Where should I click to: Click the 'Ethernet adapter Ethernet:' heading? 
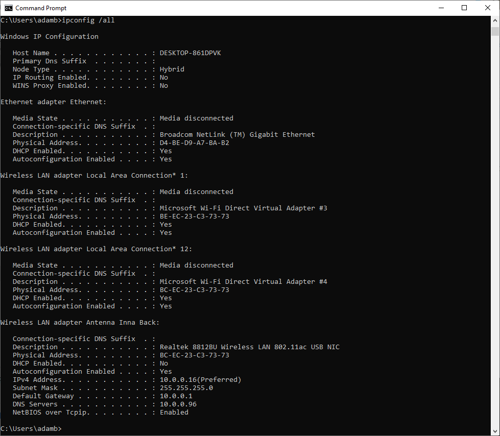53,102
